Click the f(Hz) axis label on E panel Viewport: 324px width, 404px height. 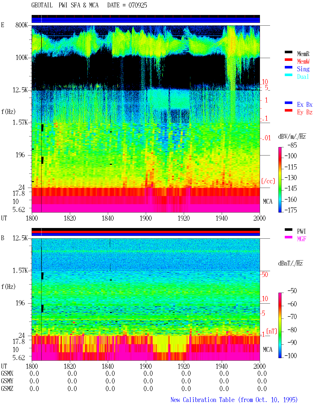tap(8, 112)
